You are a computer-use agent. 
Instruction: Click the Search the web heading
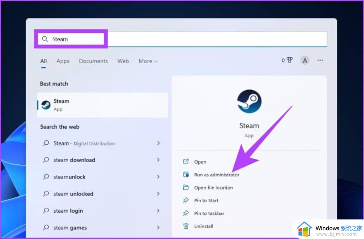[60, 127]
